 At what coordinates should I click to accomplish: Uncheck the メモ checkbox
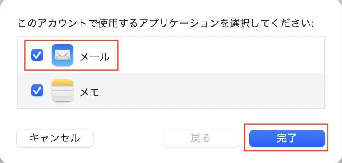[x=37, y=90]
